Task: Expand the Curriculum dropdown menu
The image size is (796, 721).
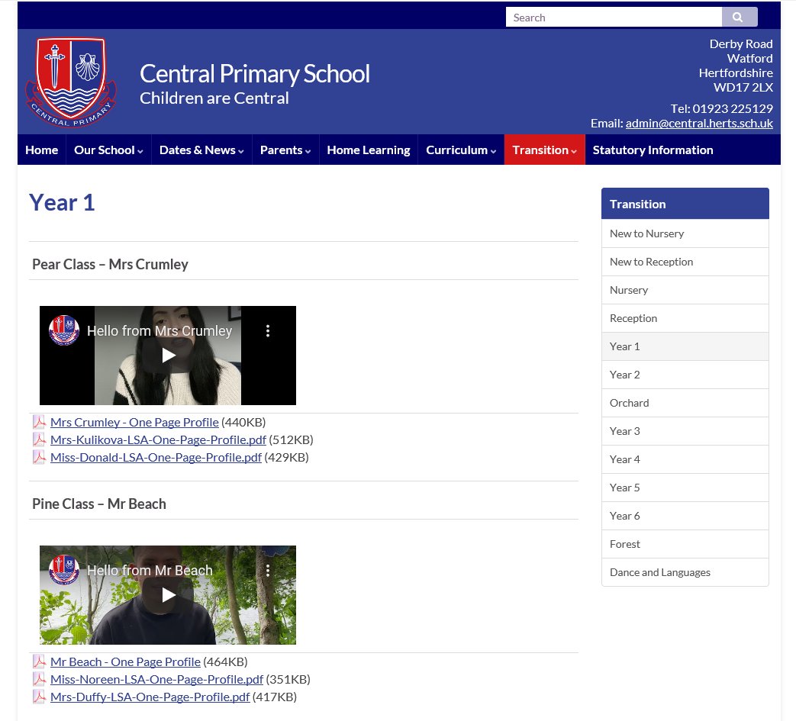Action: (461, 150)
